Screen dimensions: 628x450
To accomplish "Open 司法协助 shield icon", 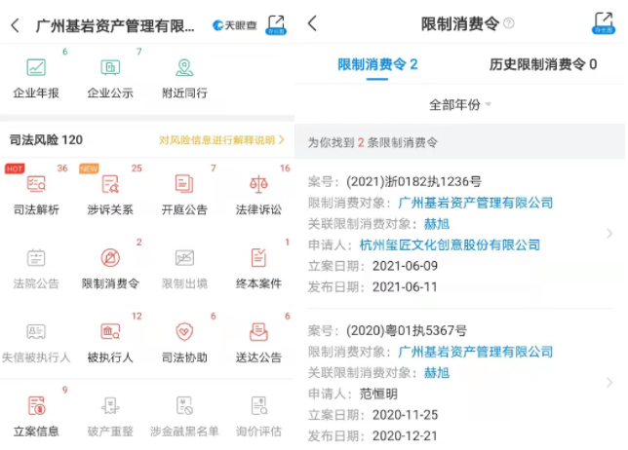I will 184,331.
